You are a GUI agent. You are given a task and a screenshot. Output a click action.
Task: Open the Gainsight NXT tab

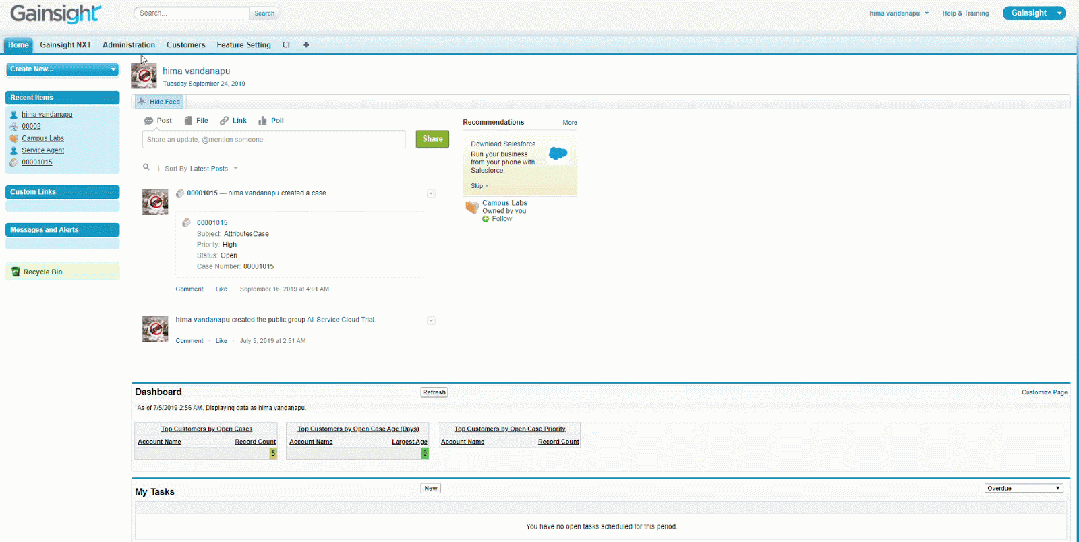pos(65,45)
